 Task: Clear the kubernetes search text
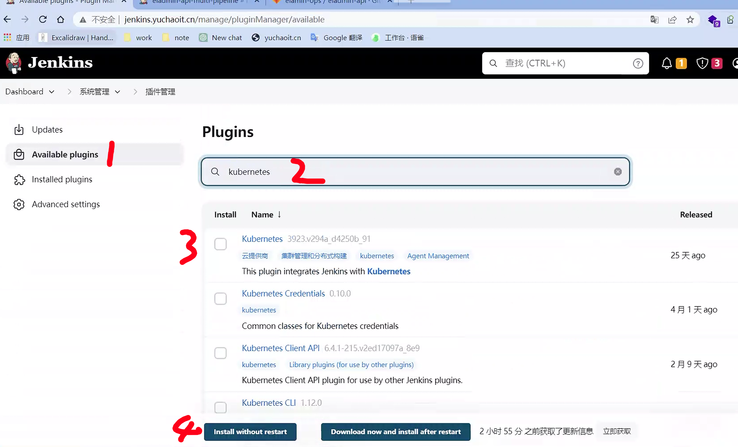click(x=617, y=172)
